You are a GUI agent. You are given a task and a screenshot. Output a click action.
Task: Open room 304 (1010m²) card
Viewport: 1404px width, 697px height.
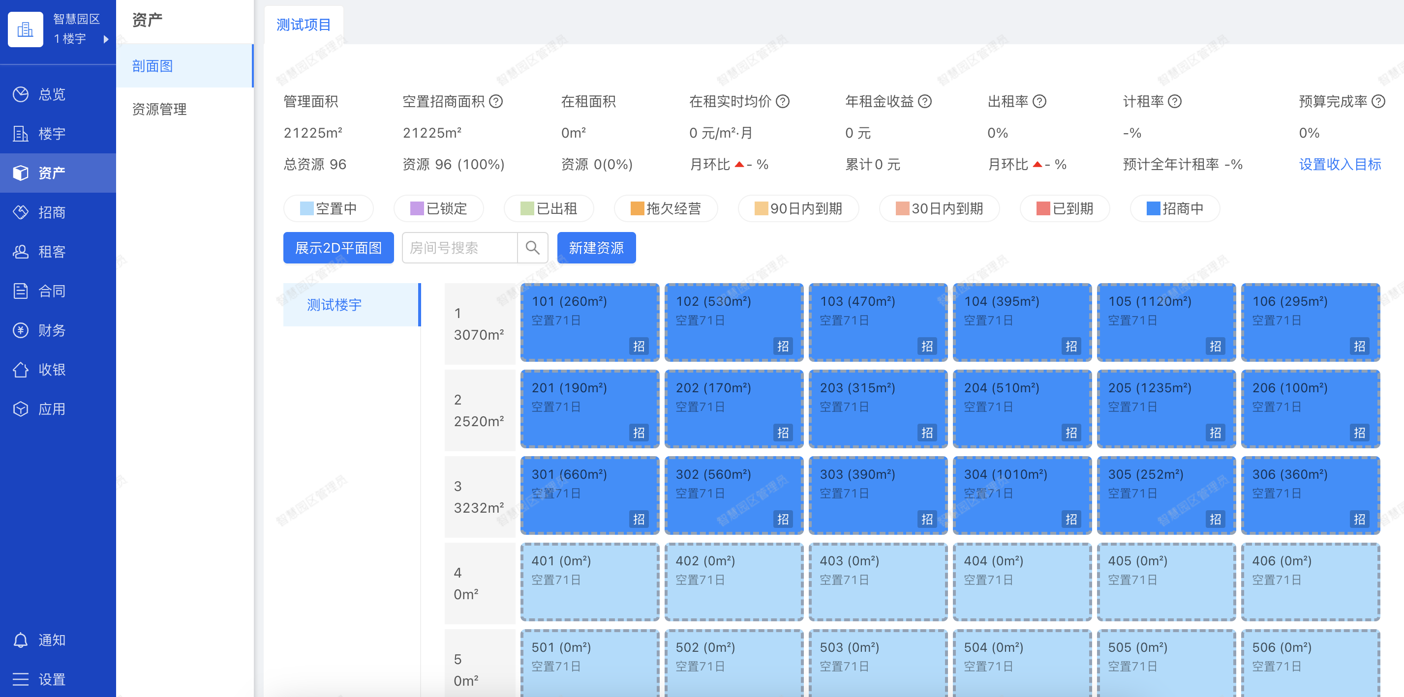point(1022,495)
